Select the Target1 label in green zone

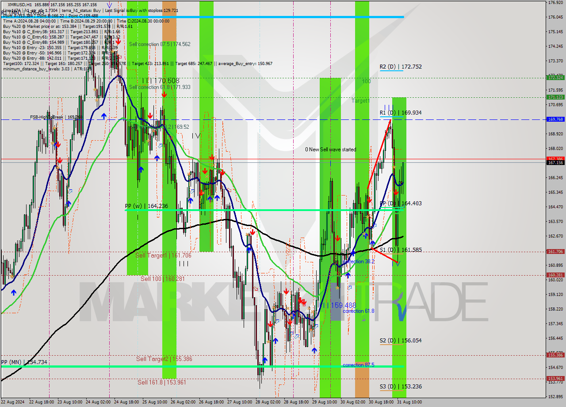pyautogui.click(x=360, y=101)
